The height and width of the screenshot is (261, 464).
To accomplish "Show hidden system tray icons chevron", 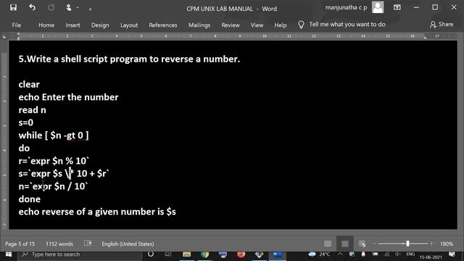I will pyautogui.click(x=340, y=254).
